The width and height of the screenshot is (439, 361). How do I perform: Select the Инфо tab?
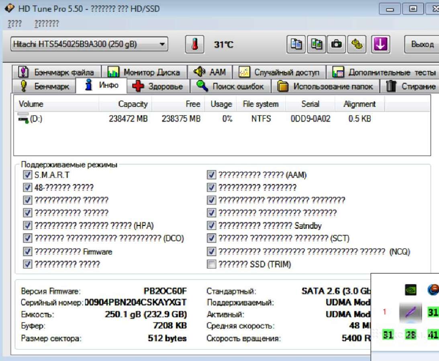click(102, 85)
